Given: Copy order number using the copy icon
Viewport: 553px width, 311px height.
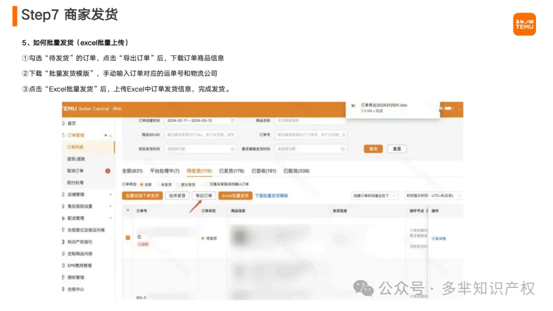Looking at the screenshot, I should pyautogui.click(x=139, y=237).
